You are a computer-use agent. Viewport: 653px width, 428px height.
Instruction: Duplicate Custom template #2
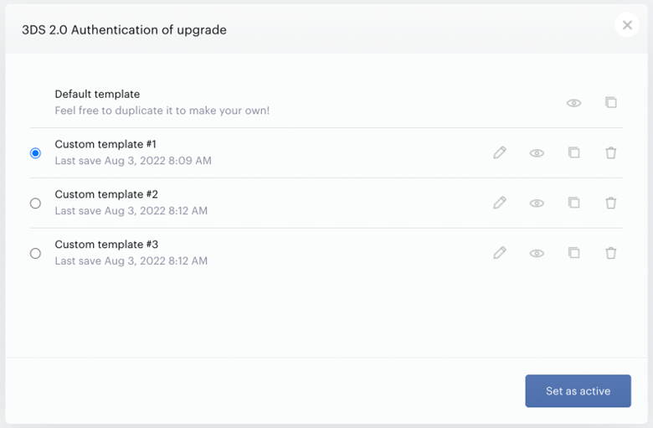click(x=573, y=202)
